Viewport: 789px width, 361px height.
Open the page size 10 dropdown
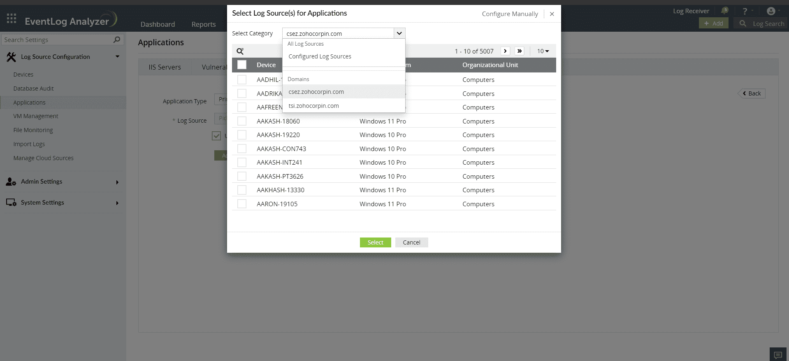pos(543,51)
